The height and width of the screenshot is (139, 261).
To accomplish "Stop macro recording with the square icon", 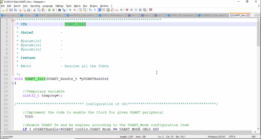I will pos(131,10).
